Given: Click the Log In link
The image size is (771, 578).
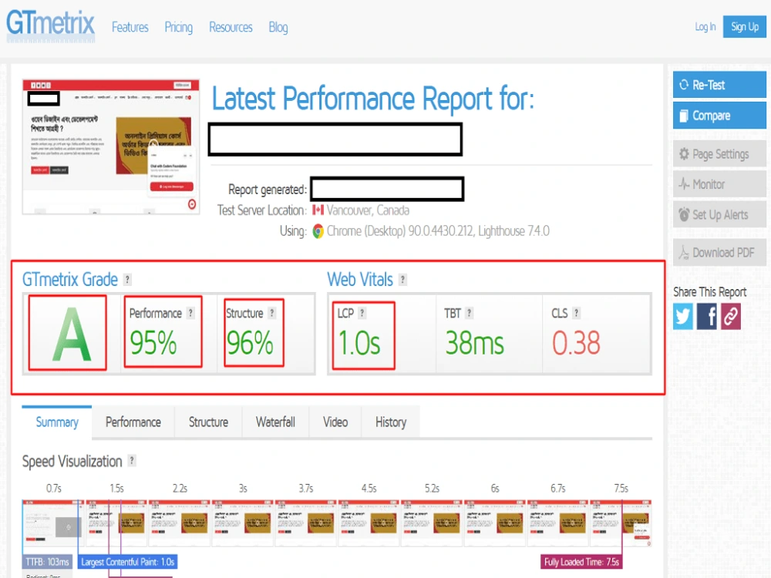Looking at the screenshot, I should pyautogui.click(x=705, y=27).
